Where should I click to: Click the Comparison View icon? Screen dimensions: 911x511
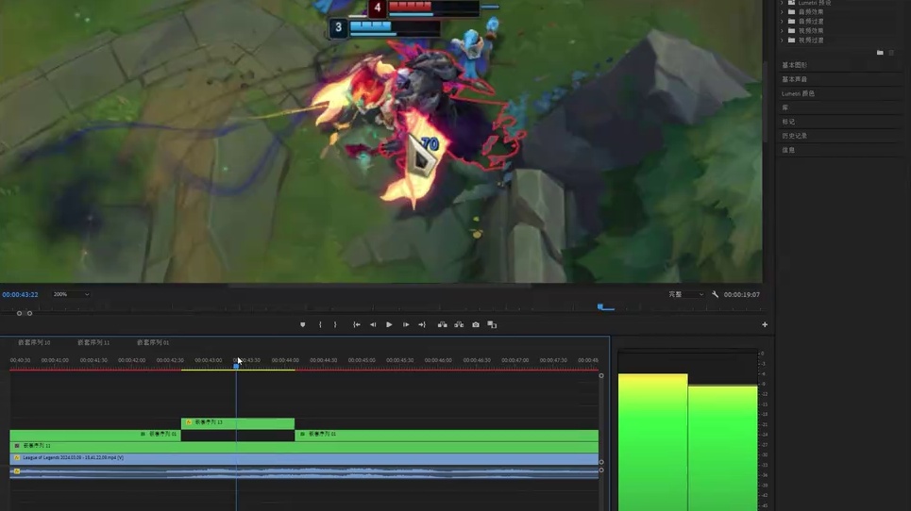492,325
